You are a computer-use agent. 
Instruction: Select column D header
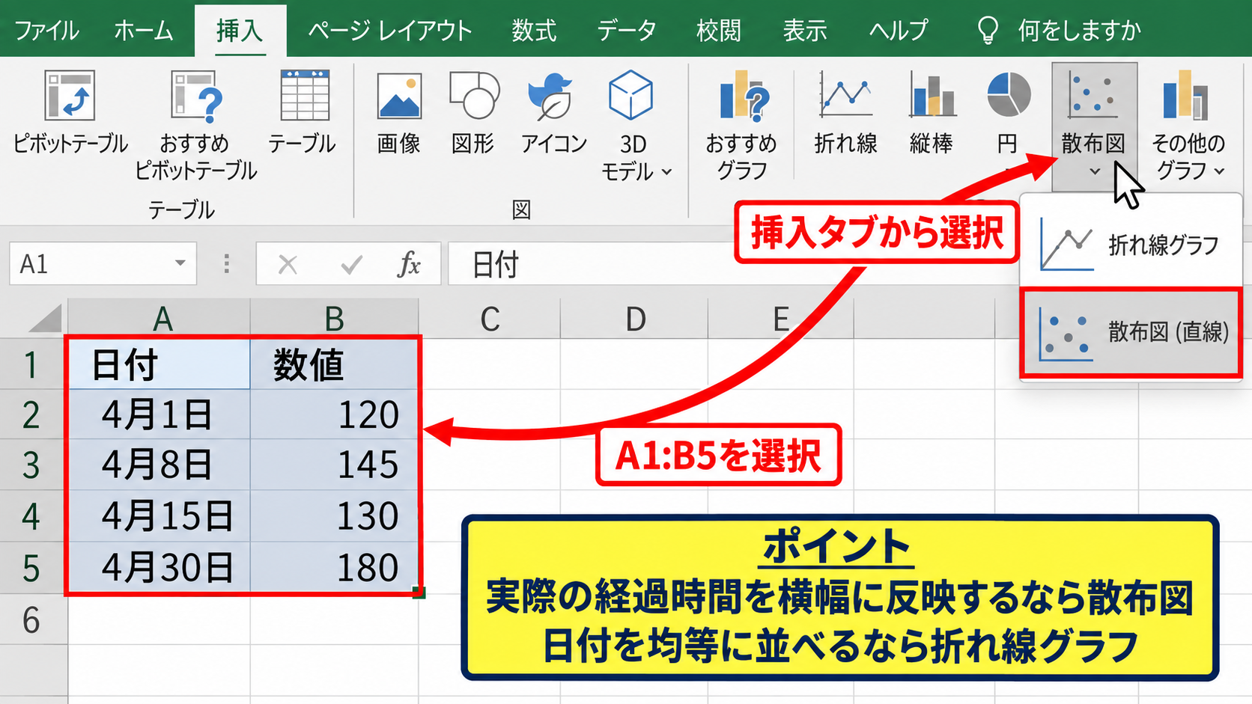[634, 319]
